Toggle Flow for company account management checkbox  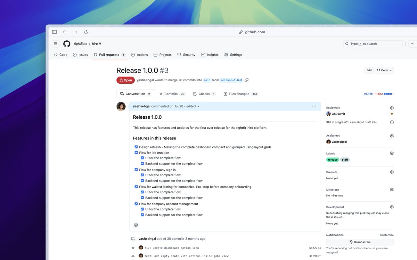(136, 204)
